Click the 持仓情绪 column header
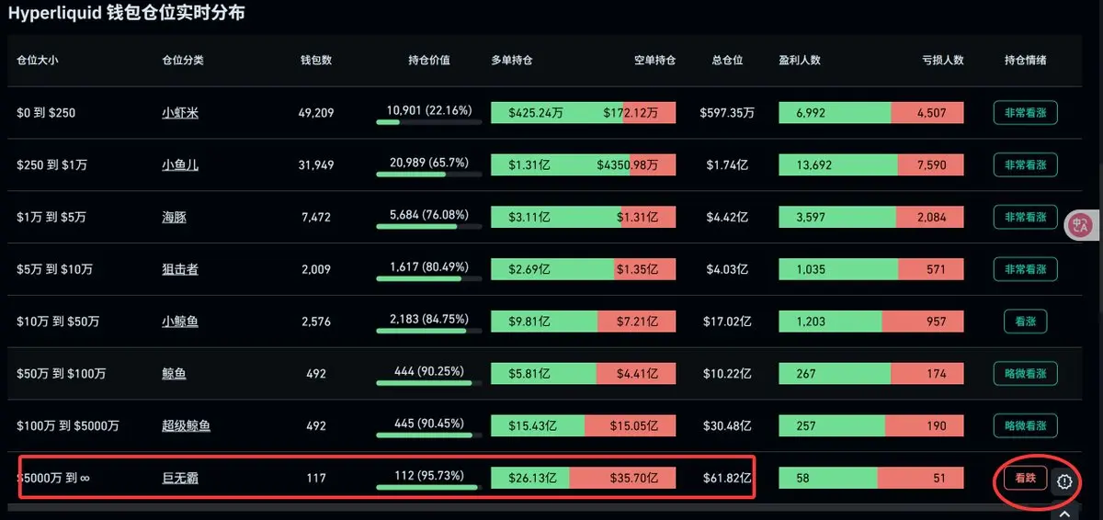The height and width of the screenshot is (520, 1103). pyautogui.click(x=1025, y=61)
